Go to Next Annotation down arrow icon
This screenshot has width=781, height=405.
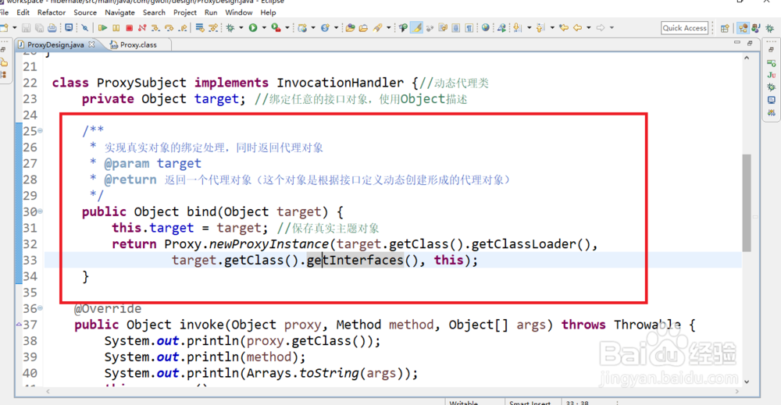517,28
